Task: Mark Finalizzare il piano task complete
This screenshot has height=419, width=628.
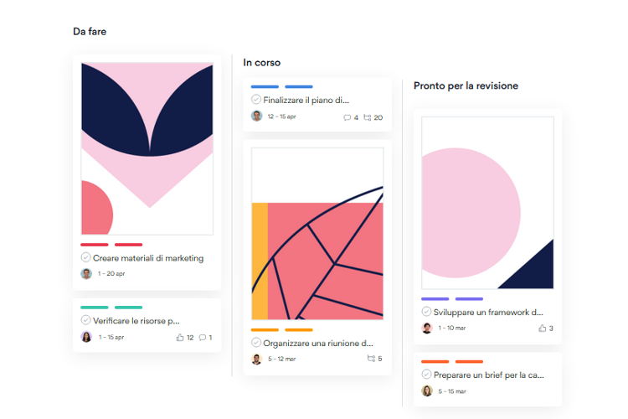Action: click(x=256, y=99)
